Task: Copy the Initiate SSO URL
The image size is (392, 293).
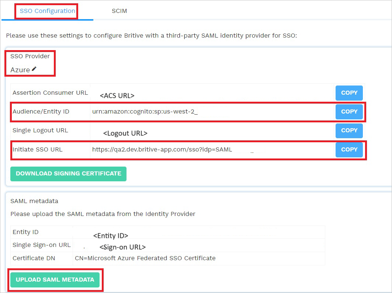Action: 349,150
